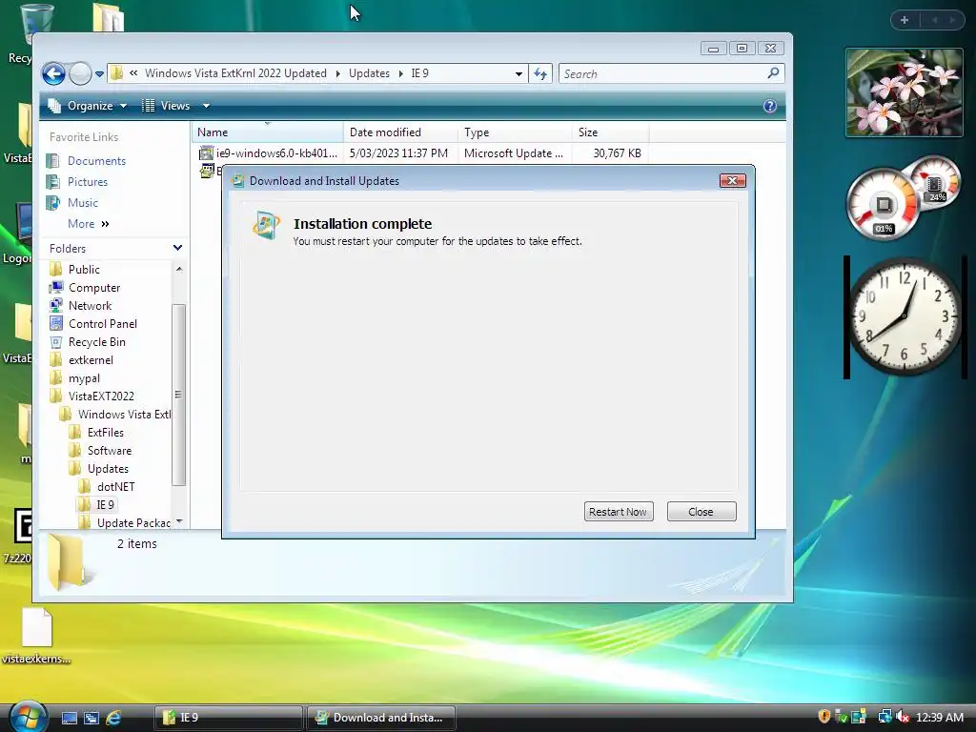
Task: Go back using Explorer's back arrow
Action: pyautogui.click(x=54, y=74)
